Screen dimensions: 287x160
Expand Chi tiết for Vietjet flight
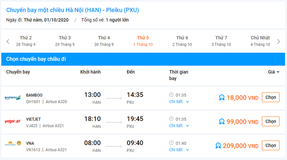click(x=179, y=126)
